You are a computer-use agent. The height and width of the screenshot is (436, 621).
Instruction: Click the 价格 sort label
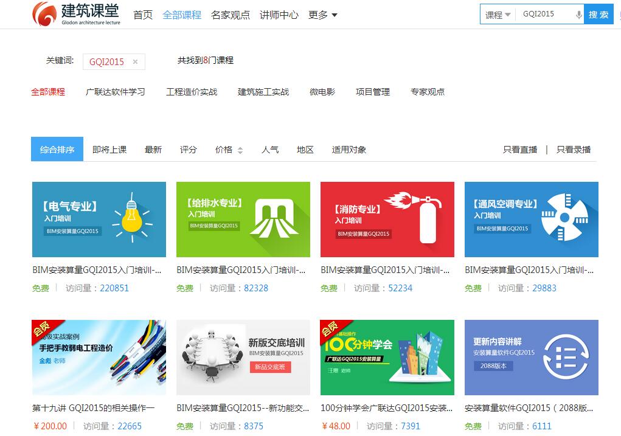tap(224, 150)
